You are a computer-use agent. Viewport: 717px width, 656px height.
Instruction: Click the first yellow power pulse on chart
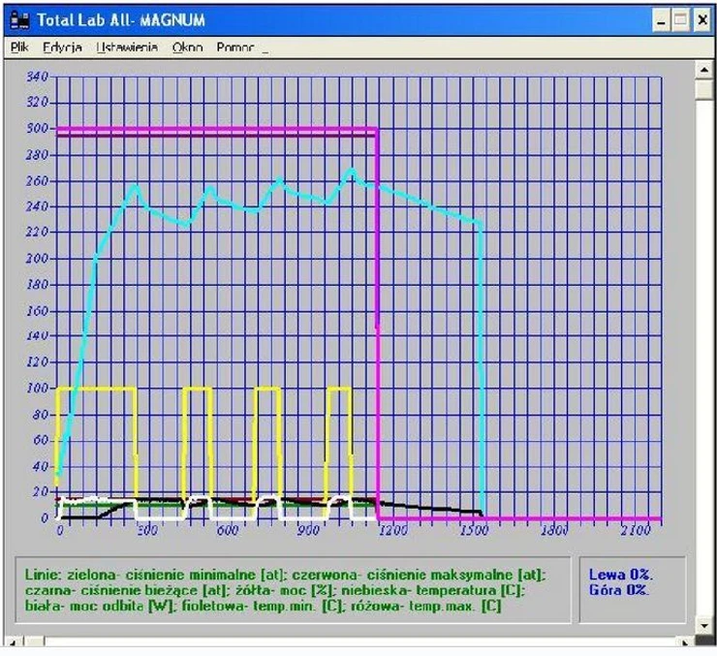click(x=97, y=388)
